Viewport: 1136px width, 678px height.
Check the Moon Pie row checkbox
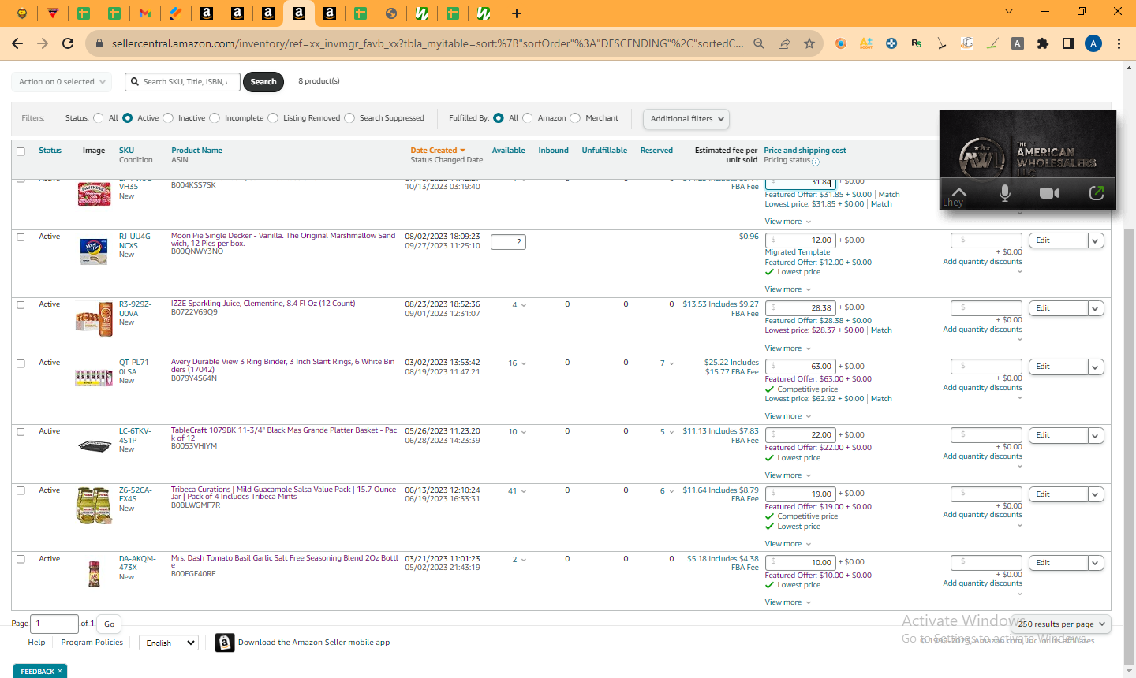pos(21,237)
